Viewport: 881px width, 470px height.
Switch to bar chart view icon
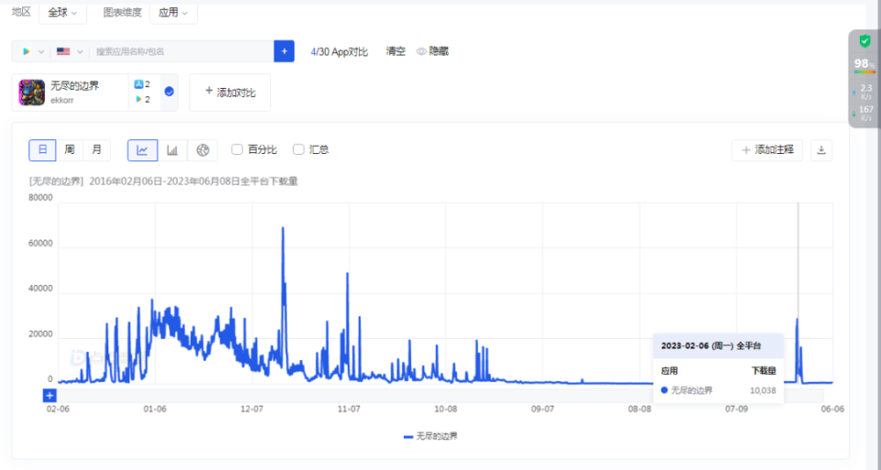[x=173, y=150]
